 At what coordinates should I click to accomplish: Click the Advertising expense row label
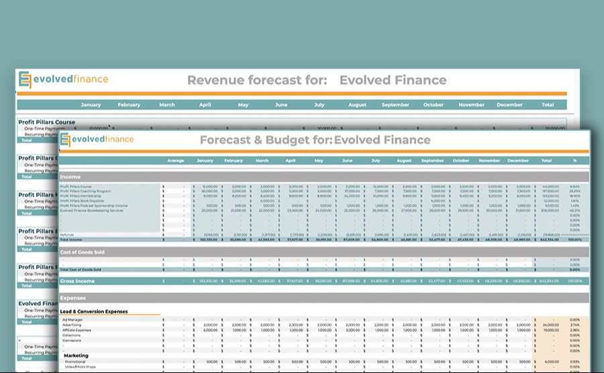[x=72, y=325]
